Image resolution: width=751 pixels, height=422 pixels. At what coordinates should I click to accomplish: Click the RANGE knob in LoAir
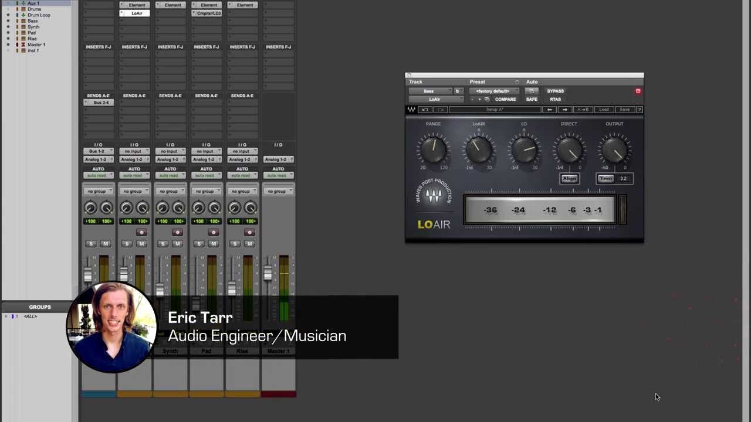tap(433, 149)
